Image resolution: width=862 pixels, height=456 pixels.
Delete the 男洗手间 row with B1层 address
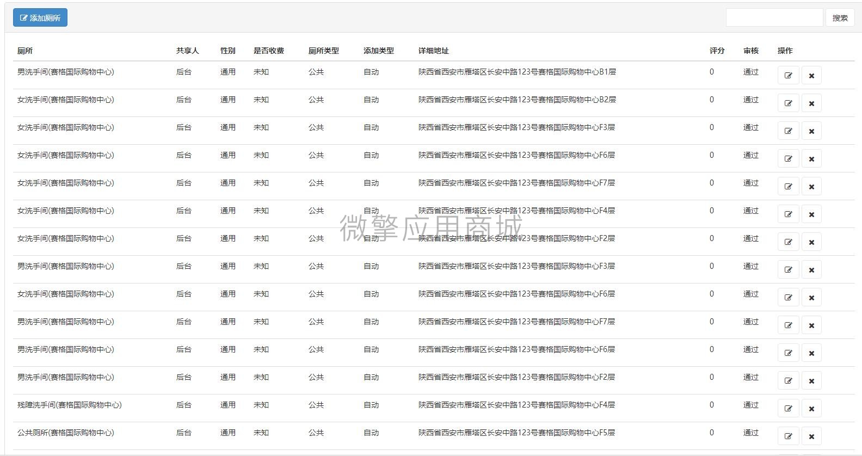[811, 76]
